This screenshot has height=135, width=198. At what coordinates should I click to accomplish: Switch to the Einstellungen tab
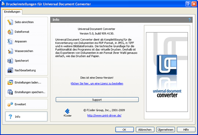coord(12,12)
